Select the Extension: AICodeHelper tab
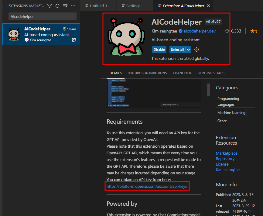This screenshot has height=216, width=263. point(183,6)
